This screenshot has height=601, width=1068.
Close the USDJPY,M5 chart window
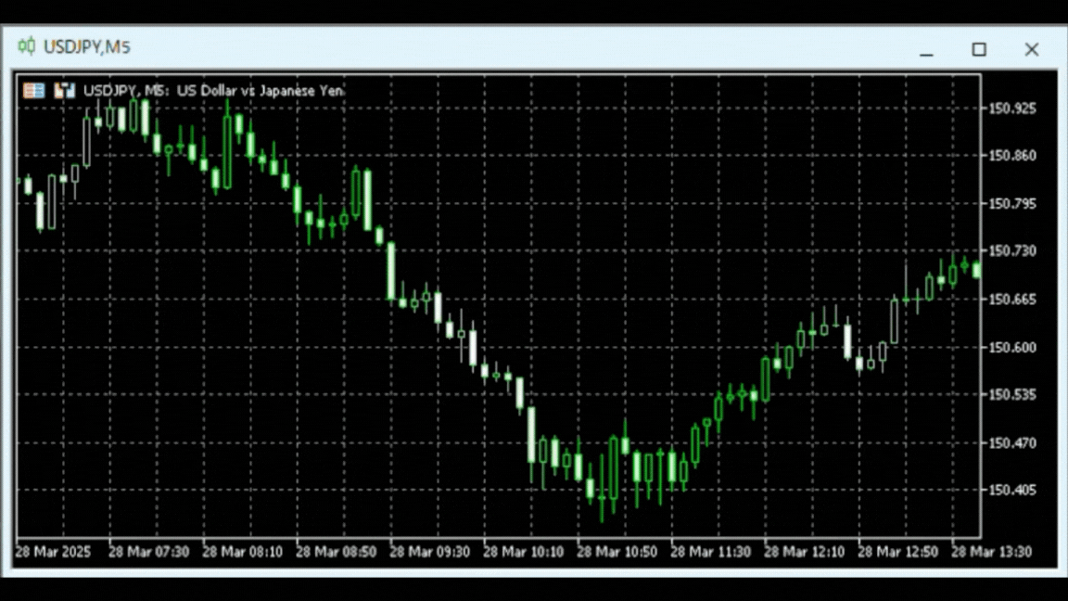pyautogui.click(x=1031, y=49)
